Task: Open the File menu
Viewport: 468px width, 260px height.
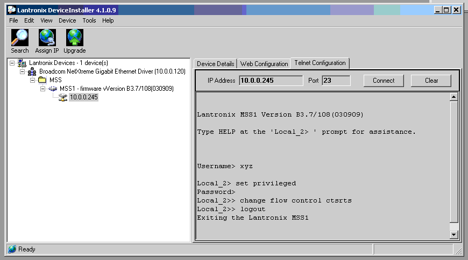Action: [x=13, y=20]
